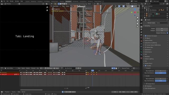Open the Render properties tab icon
169x95 pixels.
141,27
